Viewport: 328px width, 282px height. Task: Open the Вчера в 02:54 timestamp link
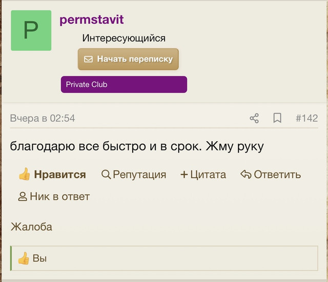(43, 118)
